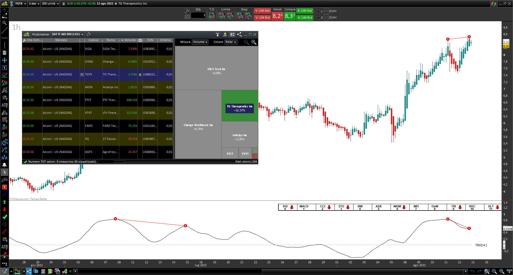Viewport: 513px width, 275px height.
Task: Click the V: LIM Bid button
Action: coord(262,18)
